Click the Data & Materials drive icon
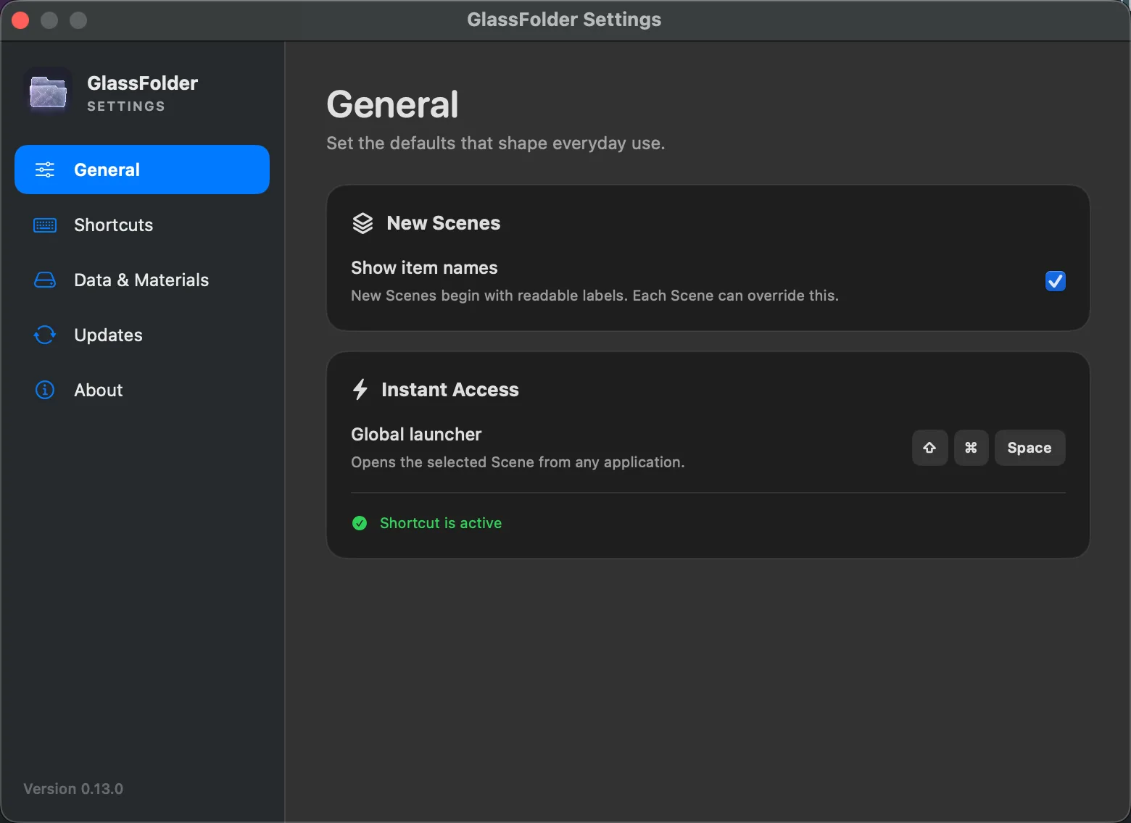 tap(45, 280)
